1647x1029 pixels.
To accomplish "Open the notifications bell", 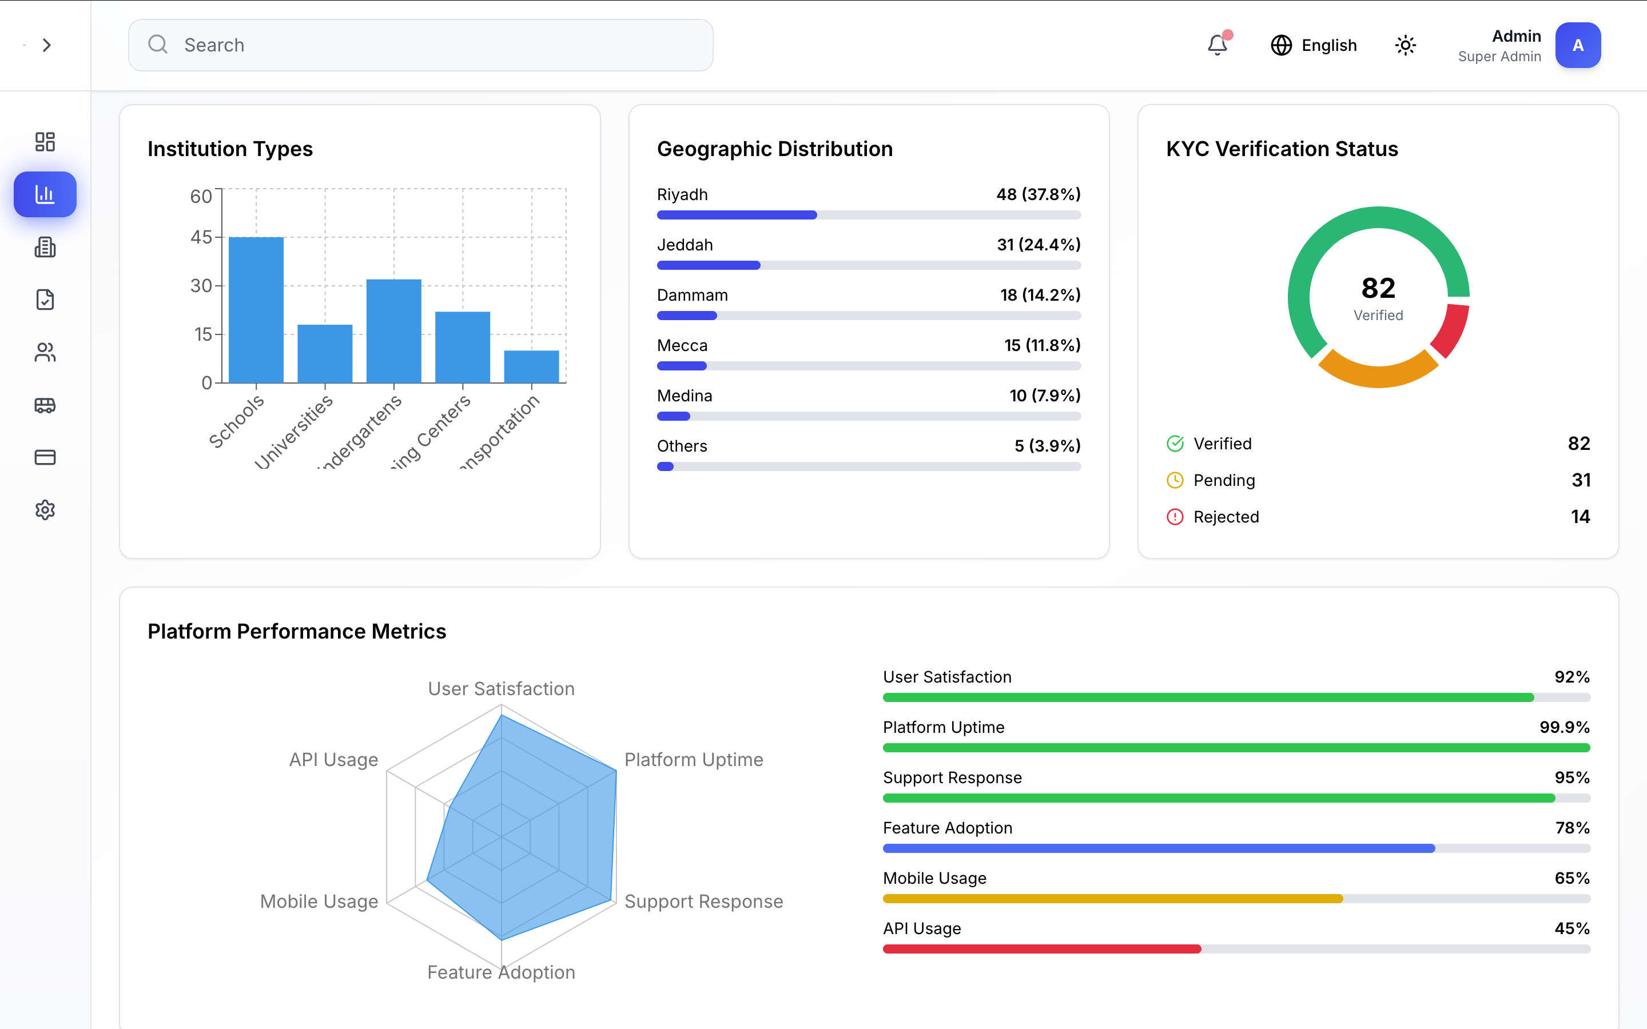I will (x=1218, y=45).
